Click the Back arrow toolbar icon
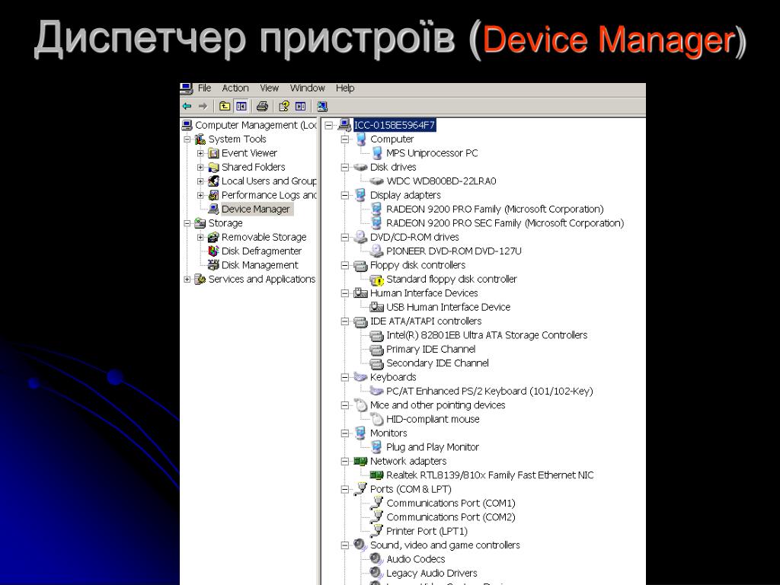780x585 pixels. pyautogui.click(x=187, y=106)
